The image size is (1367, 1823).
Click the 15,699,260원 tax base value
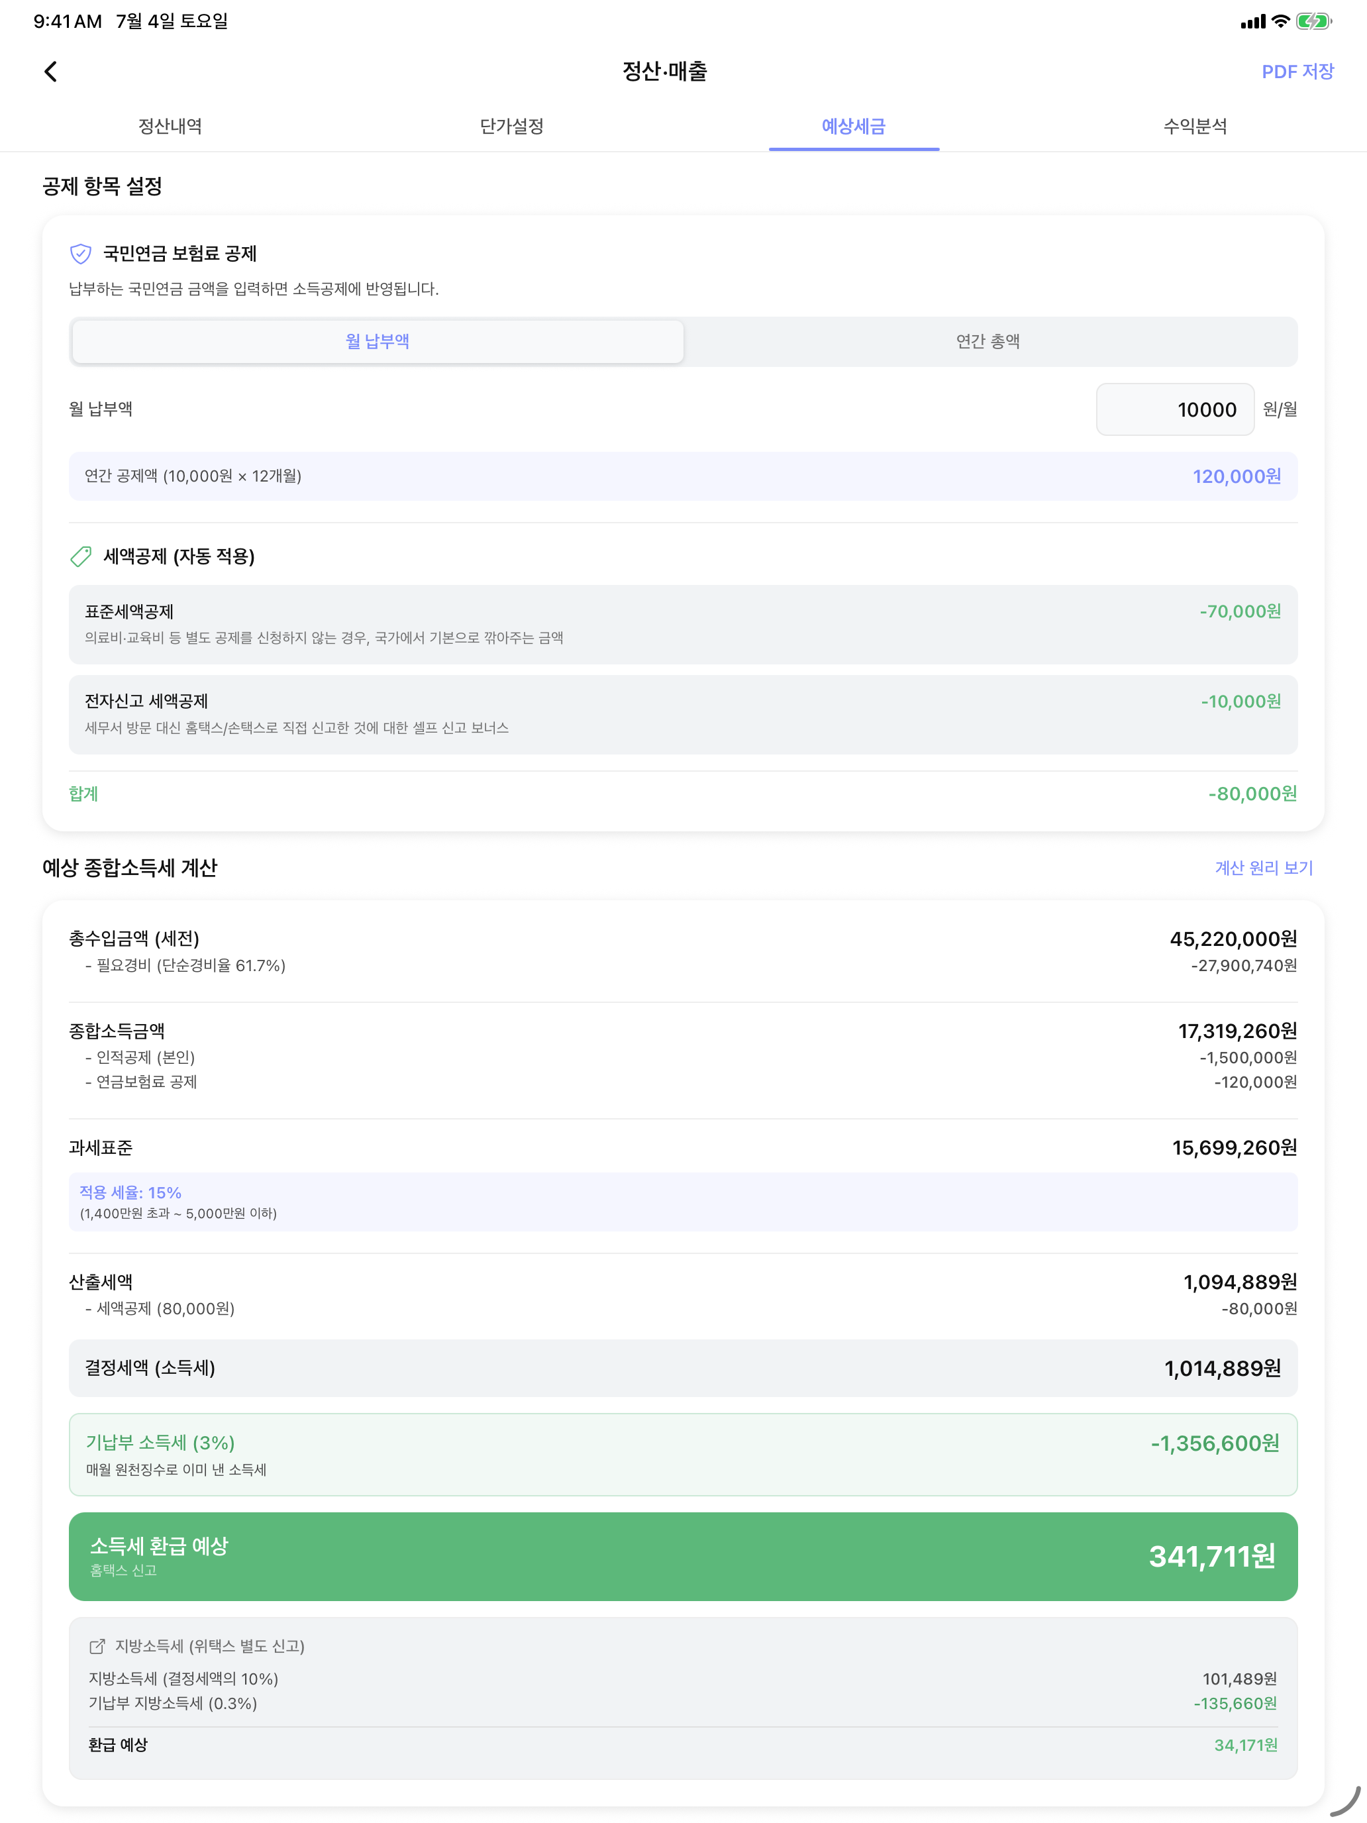tap(1235, 1148)
